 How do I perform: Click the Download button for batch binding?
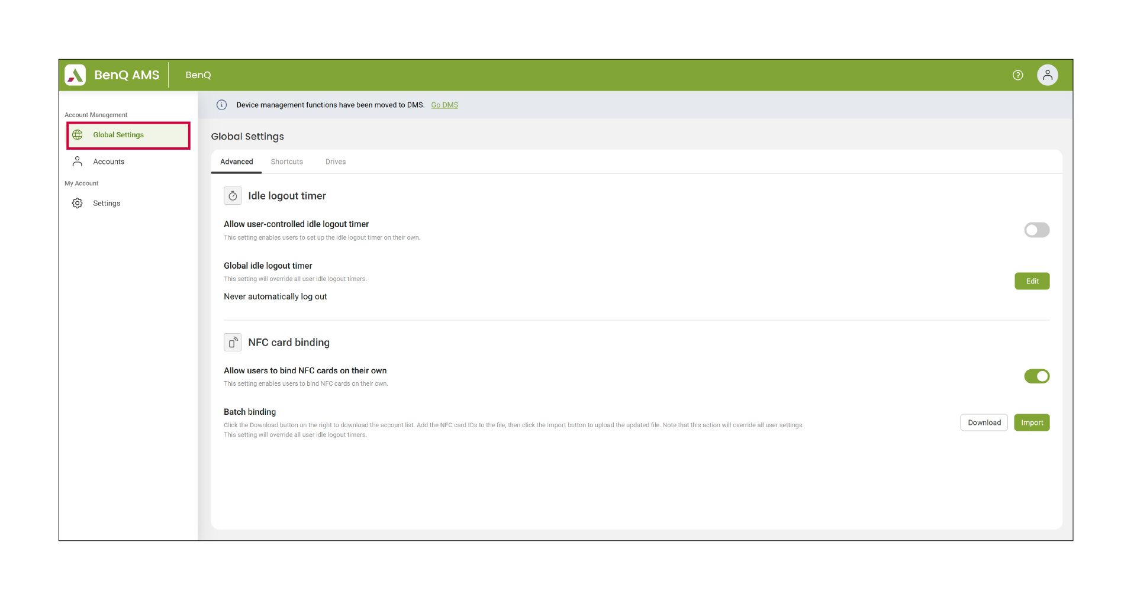[984, 422]
